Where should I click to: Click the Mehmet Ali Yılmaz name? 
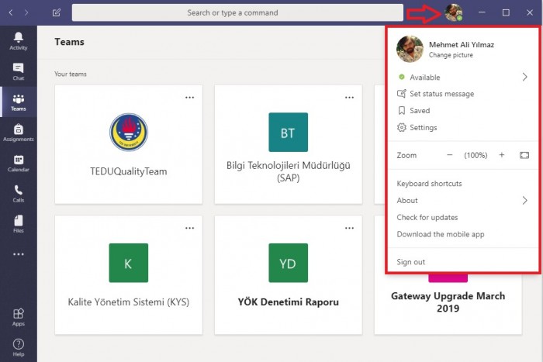coord(462,45)
